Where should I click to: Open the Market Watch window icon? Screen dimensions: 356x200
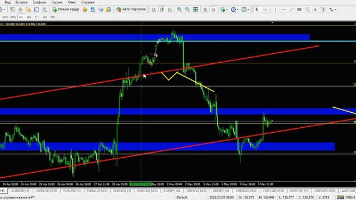pyautogui.click(x=12, y=9)
